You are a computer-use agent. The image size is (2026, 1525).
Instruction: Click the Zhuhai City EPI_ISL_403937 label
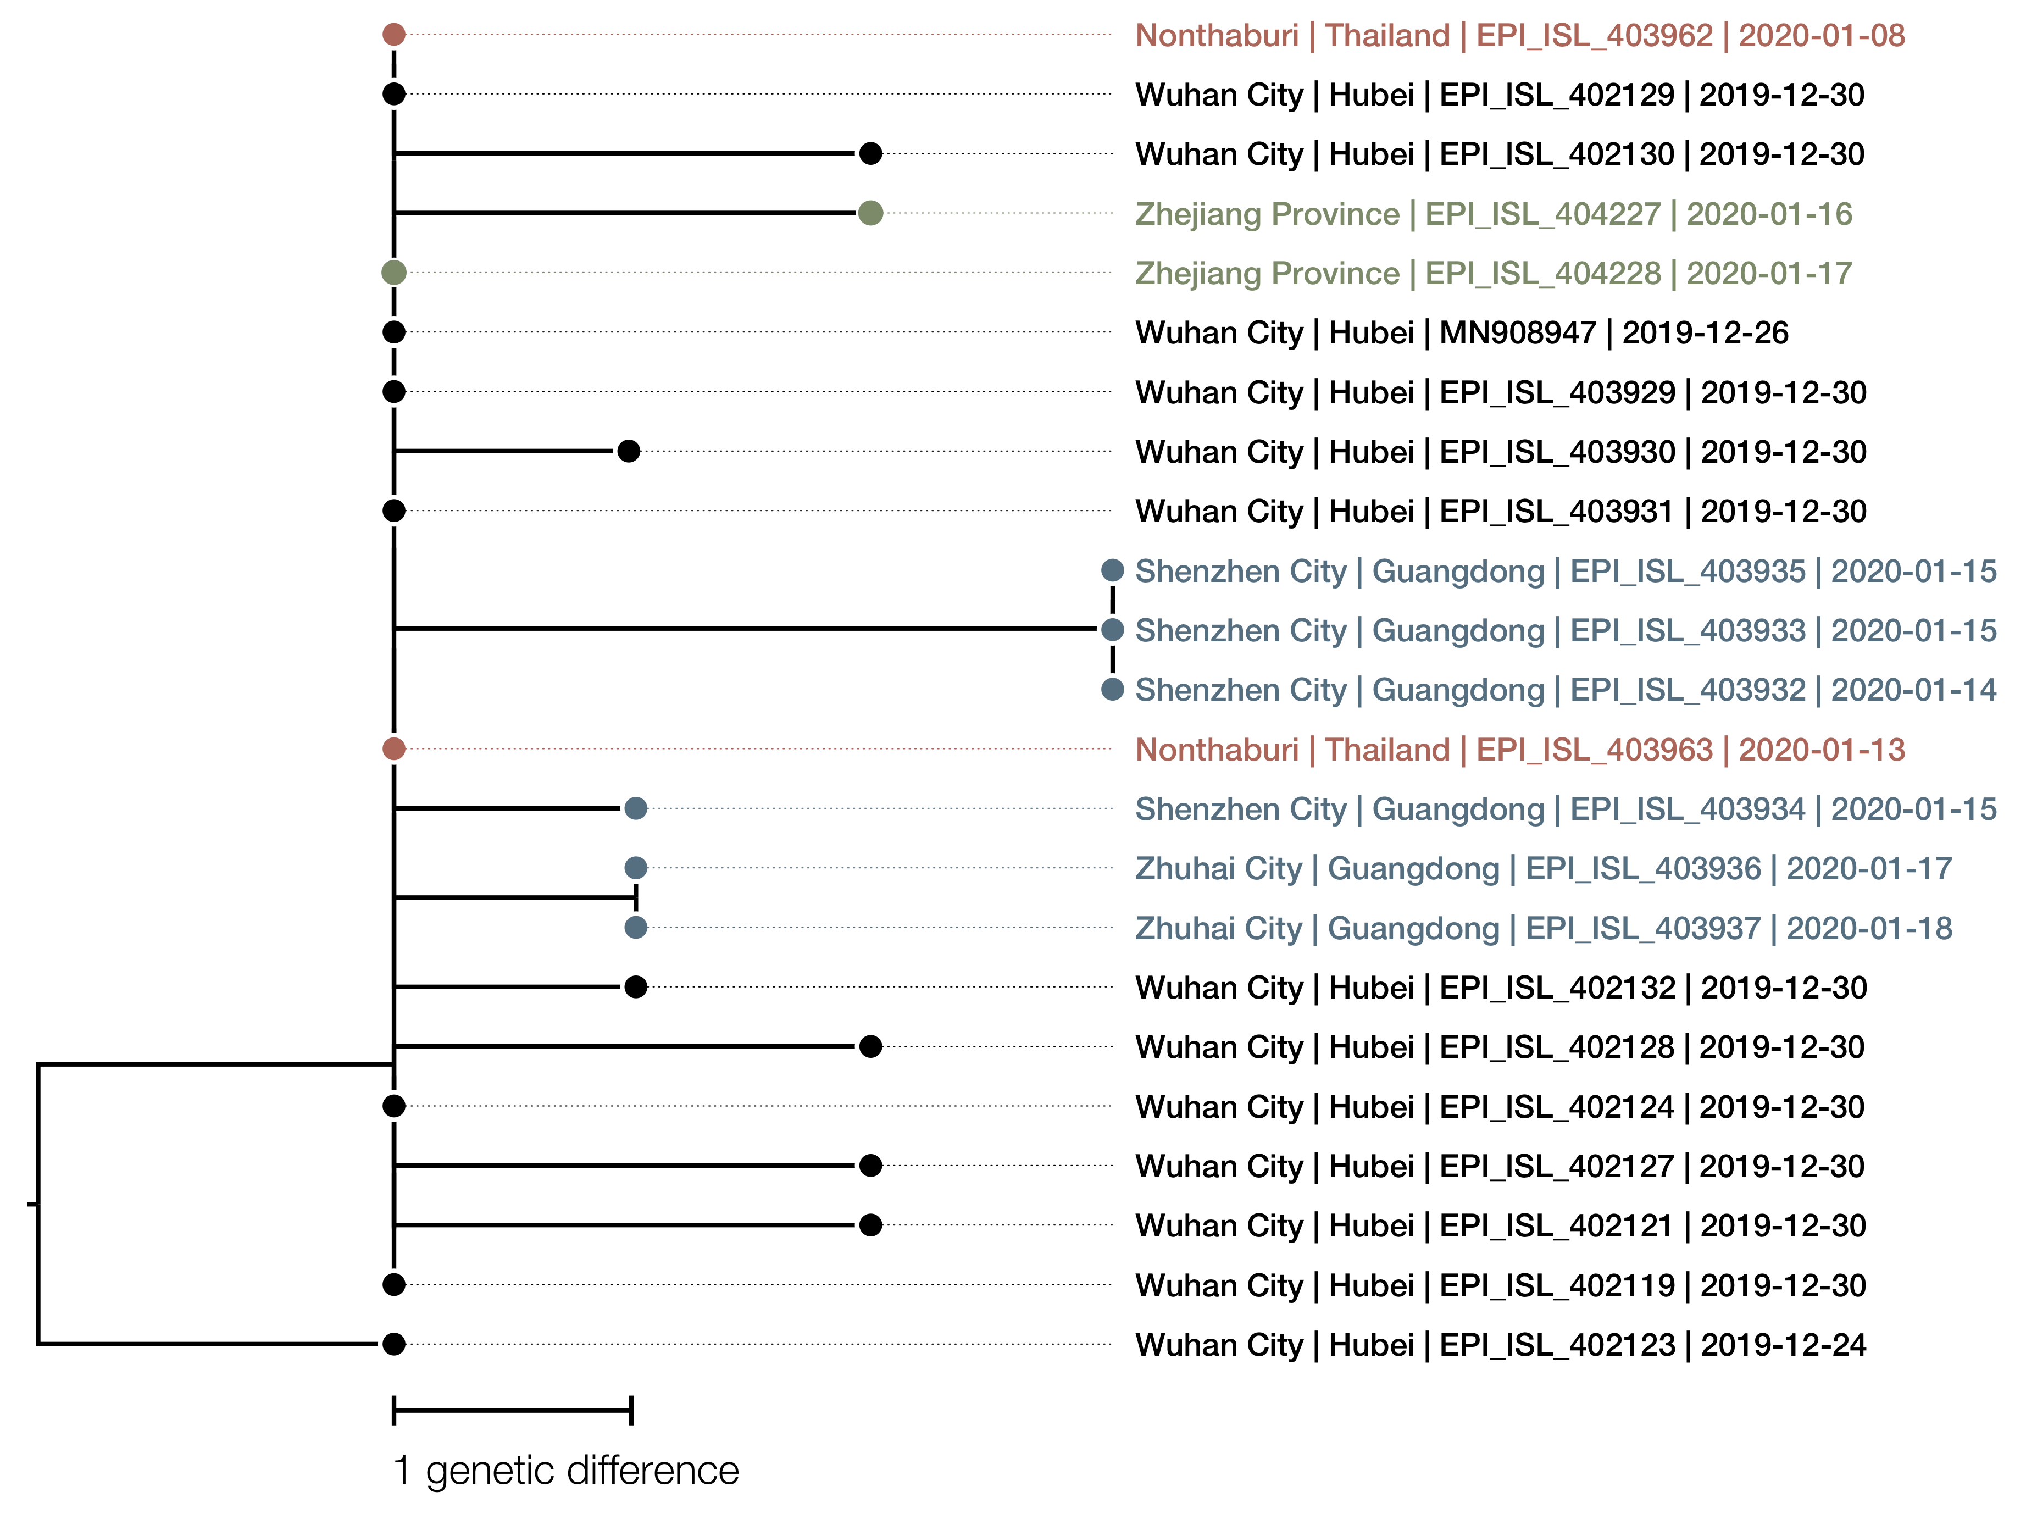tap(1544, 928)
